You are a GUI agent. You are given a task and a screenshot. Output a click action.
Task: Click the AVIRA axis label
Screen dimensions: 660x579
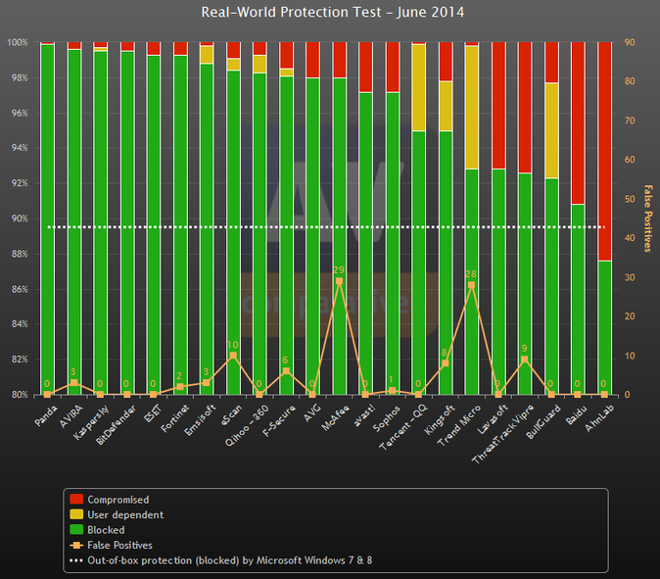pyautogui.click(x=71, y=416)
